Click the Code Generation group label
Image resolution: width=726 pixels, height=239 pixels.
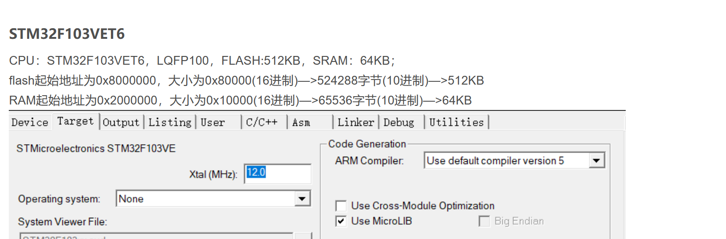367,144
